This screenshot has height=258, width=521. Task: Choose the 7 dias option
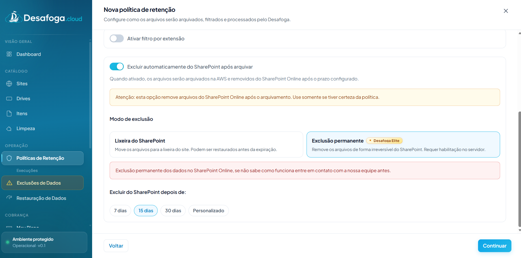(120, 211)
